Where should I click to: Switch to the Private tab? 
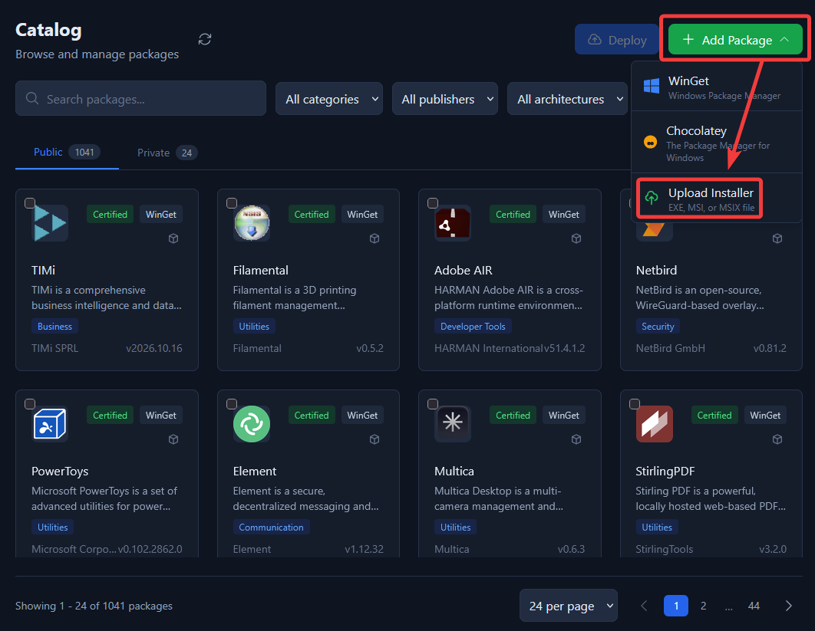[167, 153]
